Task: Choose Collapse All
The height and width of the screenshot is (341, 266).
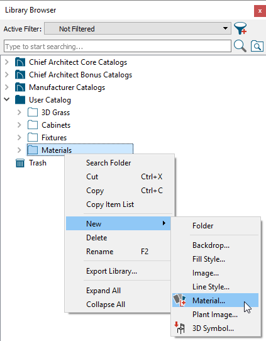Action: tap(118, 305)
